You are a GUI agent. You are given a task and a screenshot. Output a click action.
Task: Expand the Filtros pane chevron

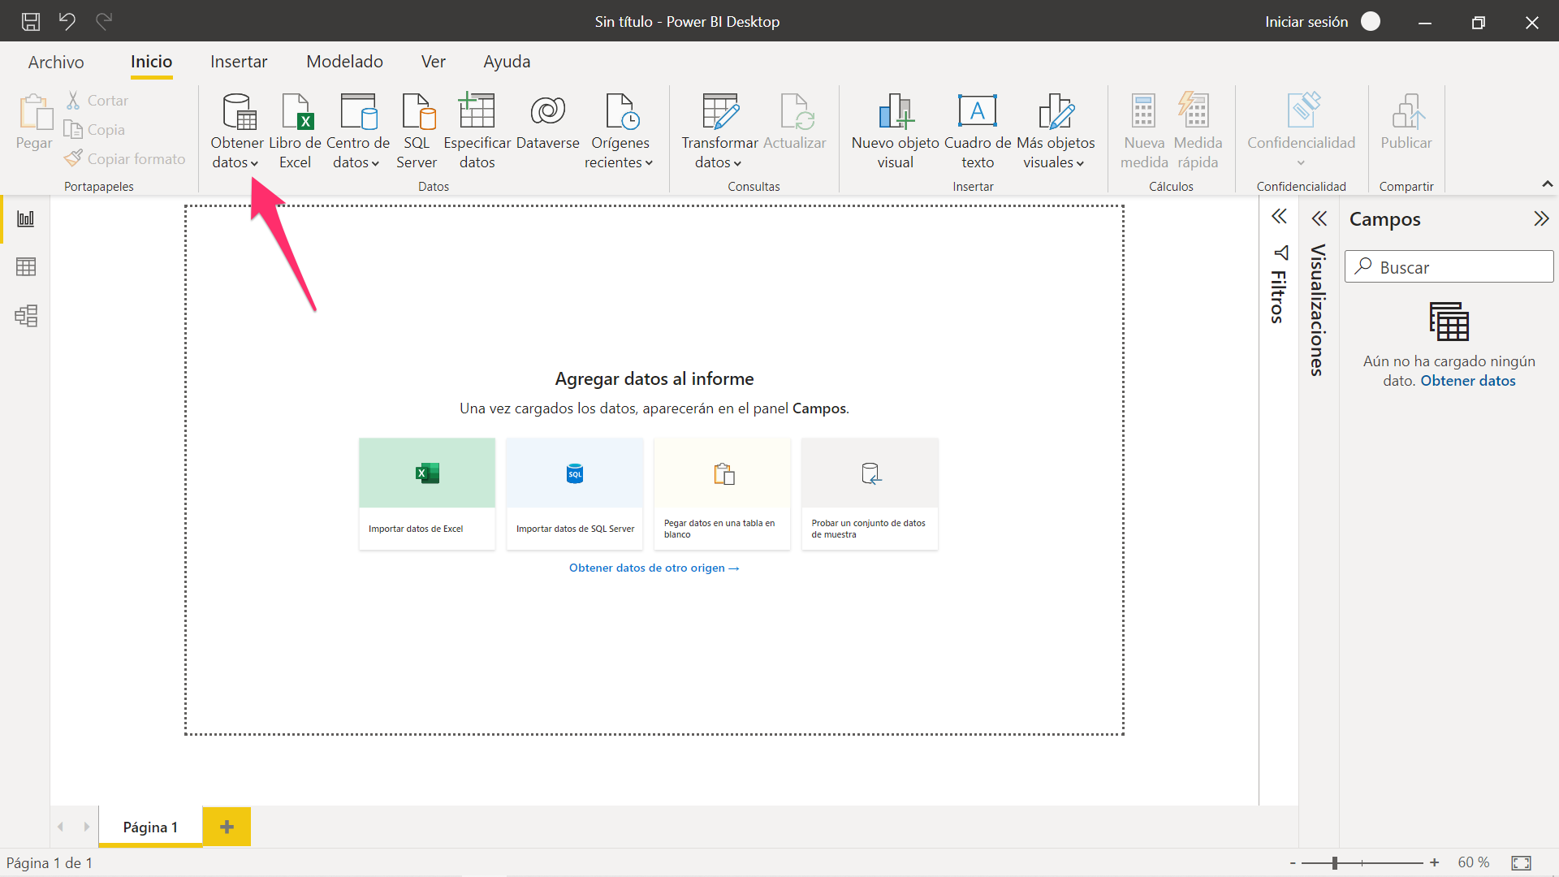click(1279, 217)
